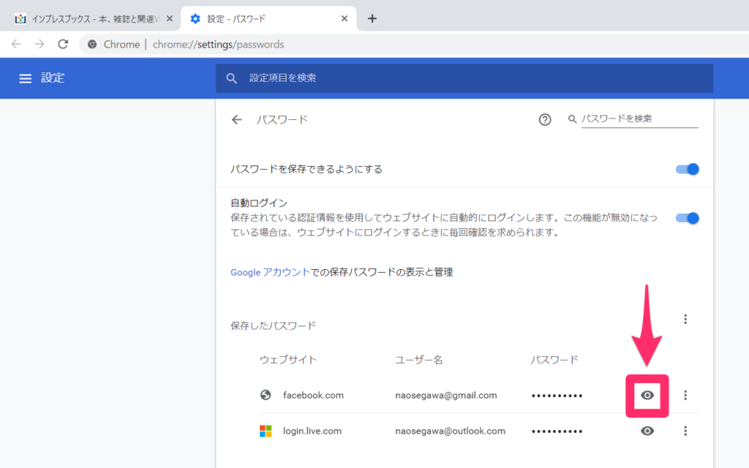This screenshot has width=749, height=468.
Task: Click the Chrome site info icon
Action: (x=92, y=45)
